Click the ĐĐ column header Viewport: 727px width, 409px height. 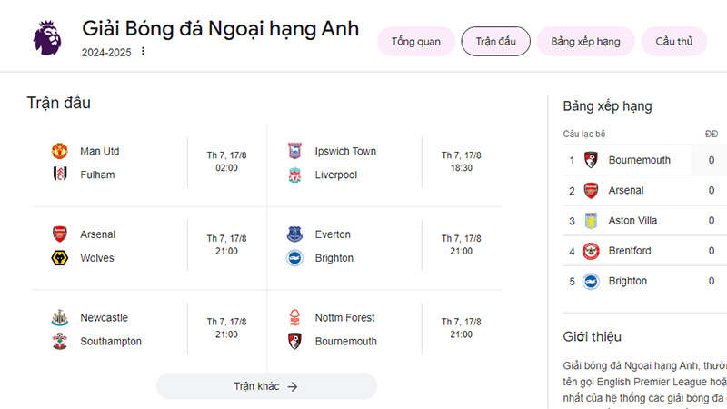click(x=712, y=134)
